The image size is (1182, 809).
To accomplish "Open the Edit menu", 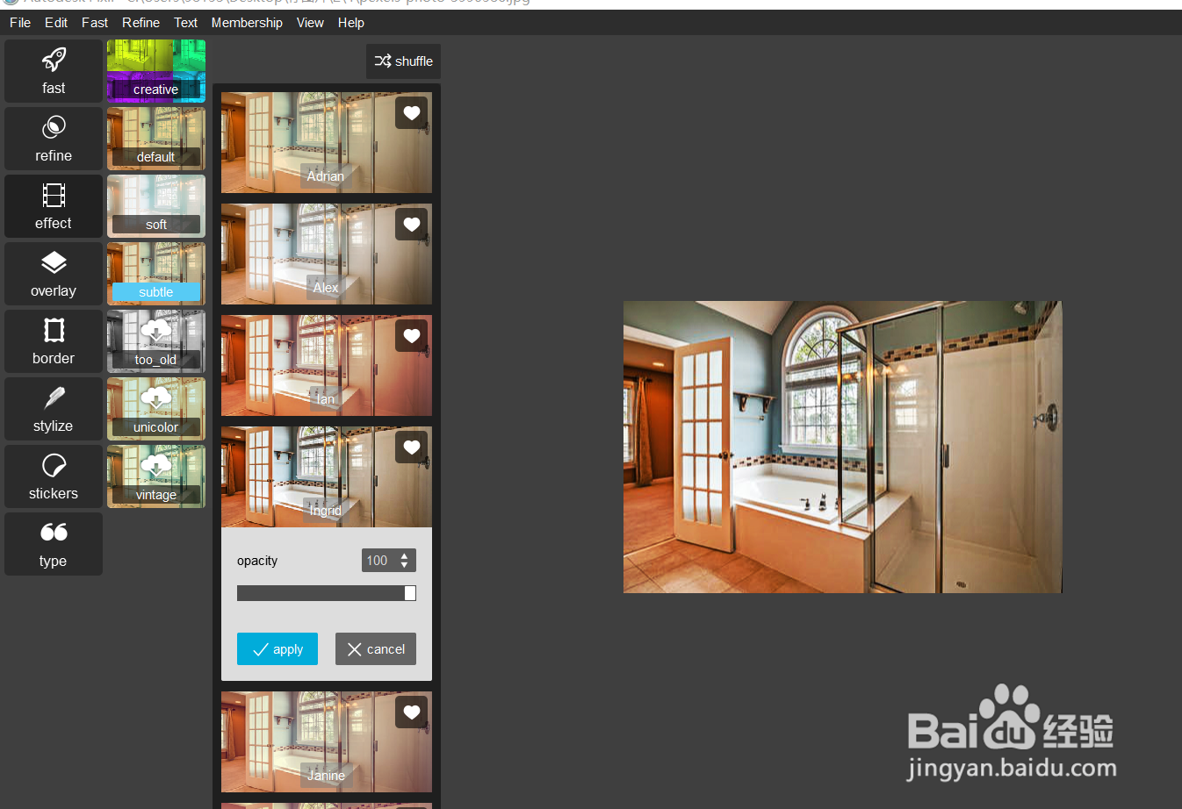I will click(56, 23).
